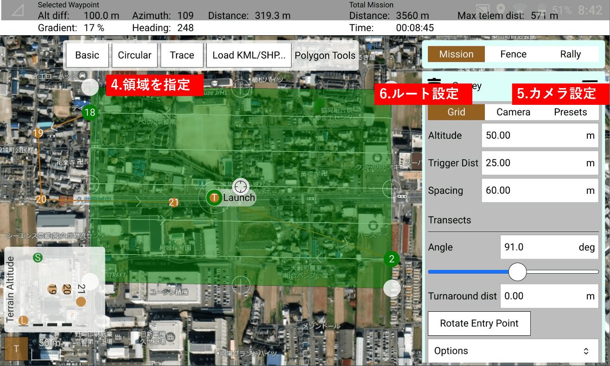
Task: Click the Rotate Entry Point button
Action: (x=479, y=324)
